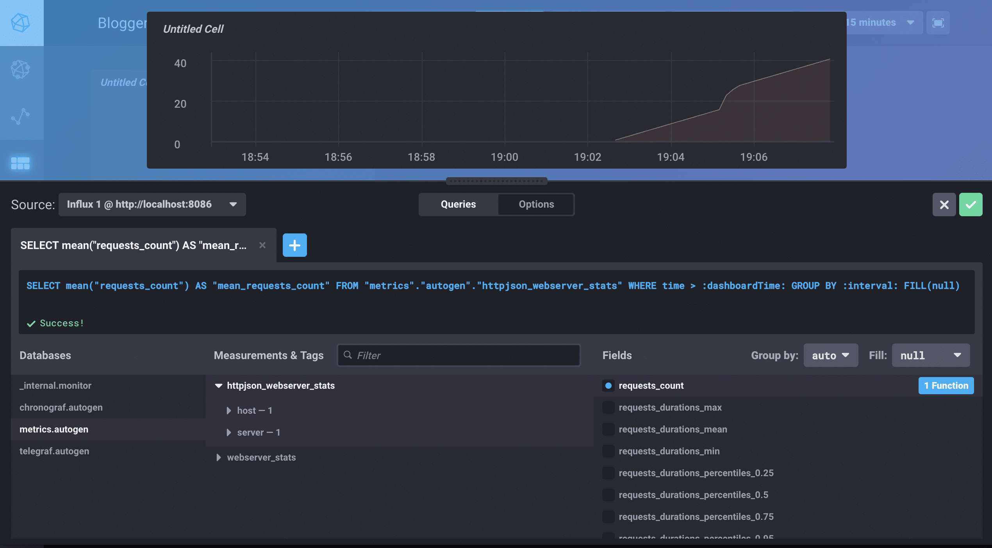
Task: Open the Group by auto dropdown
Action: tap(830, 355)
